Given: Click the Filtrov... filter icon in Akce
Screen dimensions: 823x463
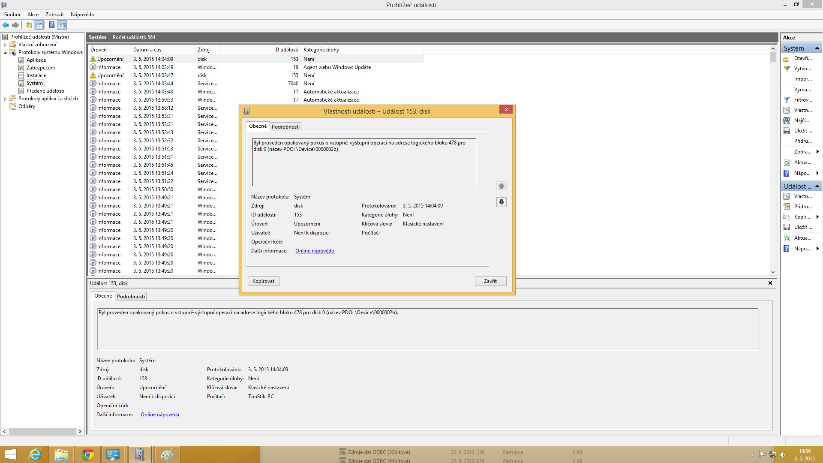Looking at the screenshot, I should [787, 100].
